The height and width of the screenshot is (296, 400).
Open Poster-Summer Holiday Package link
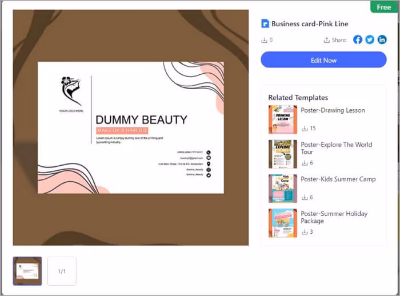tap(334, 217)
